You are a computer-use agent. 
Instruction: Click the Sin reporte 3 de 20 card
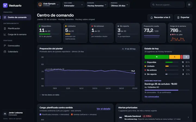[x=128, y=33]
